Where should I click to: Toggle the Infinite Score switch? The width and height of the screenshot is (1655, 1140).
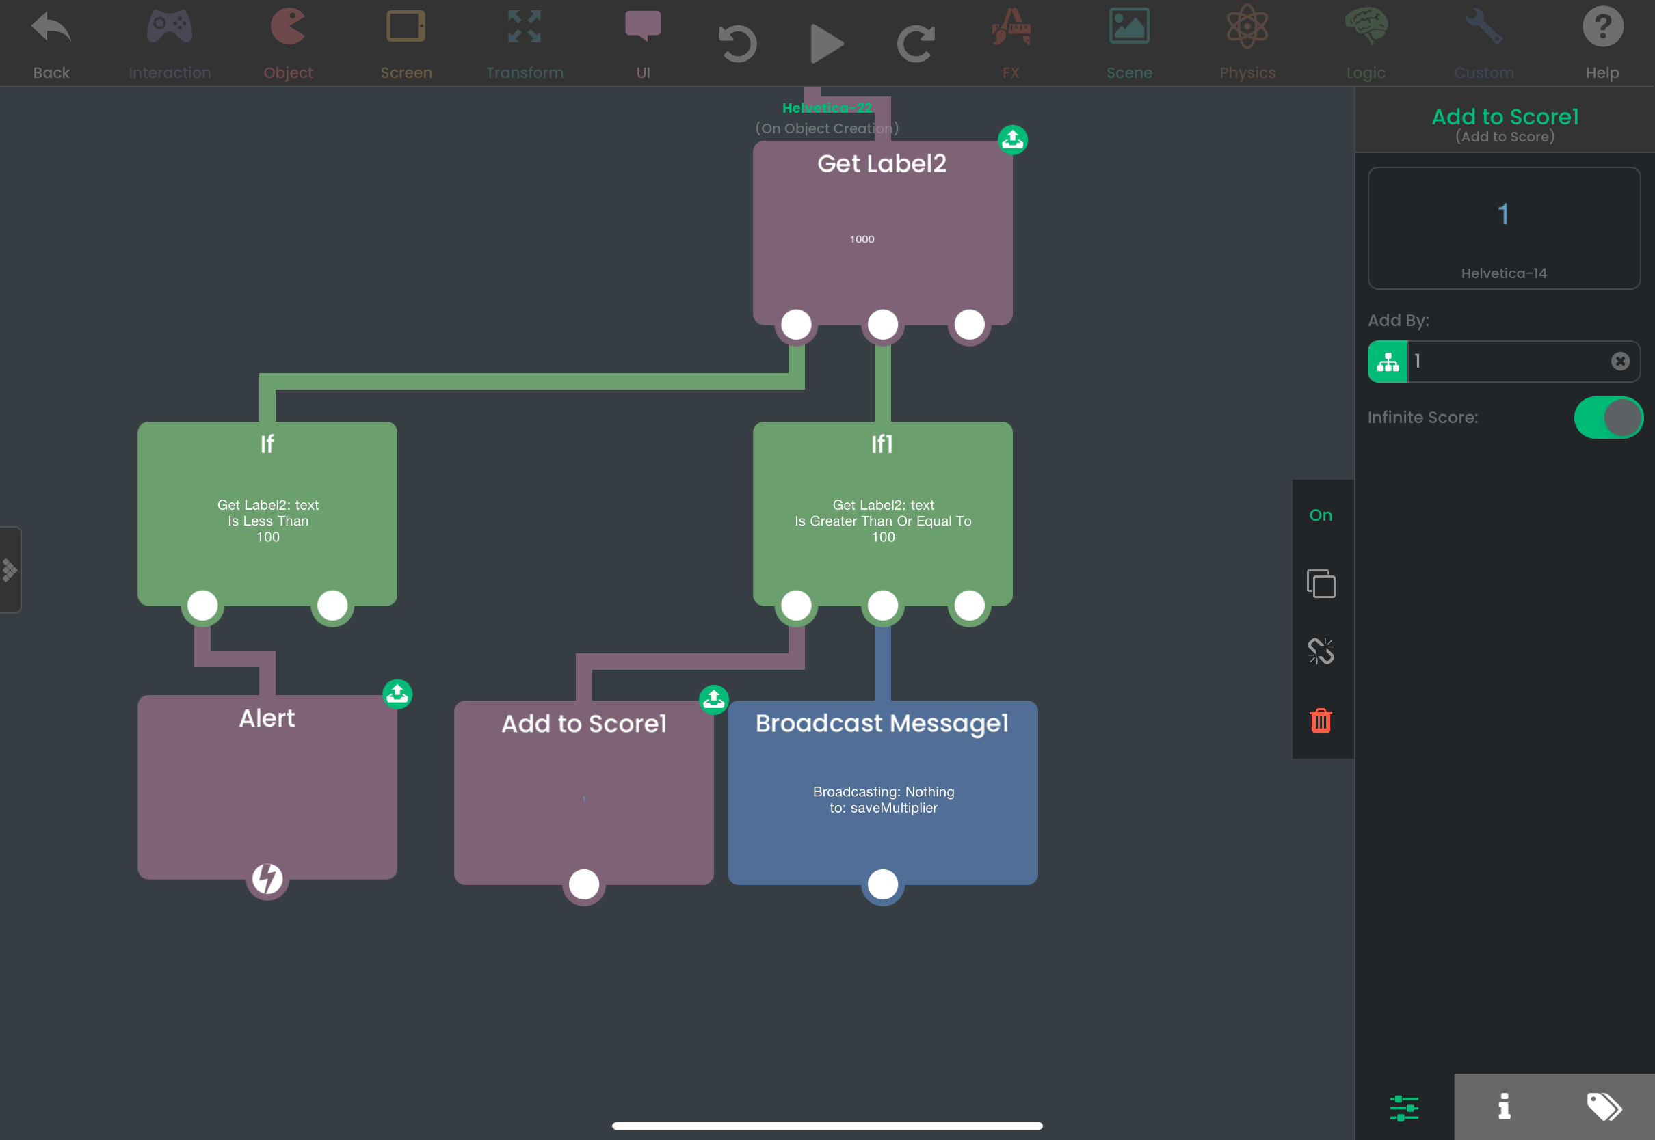pos(1608,418)
